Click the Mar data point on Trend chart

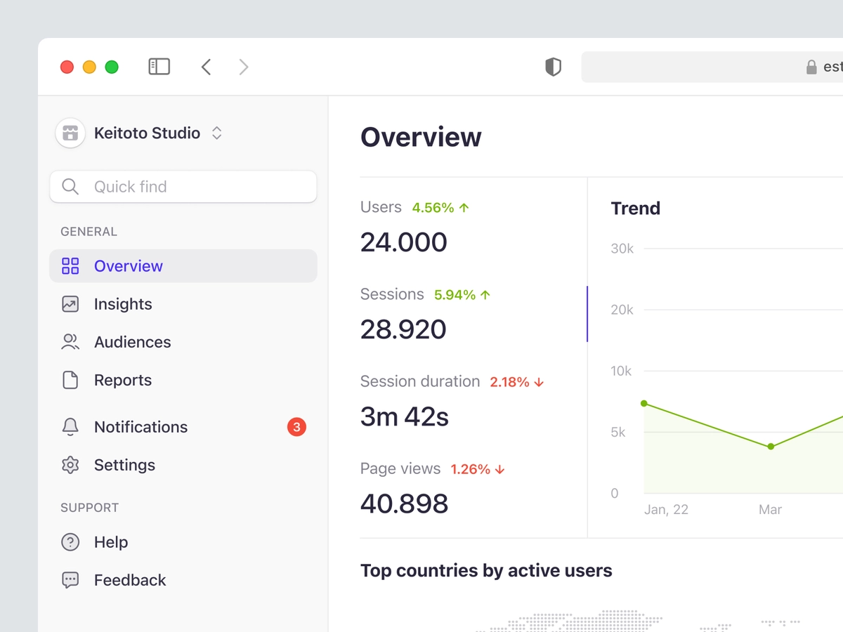[771, 447]
